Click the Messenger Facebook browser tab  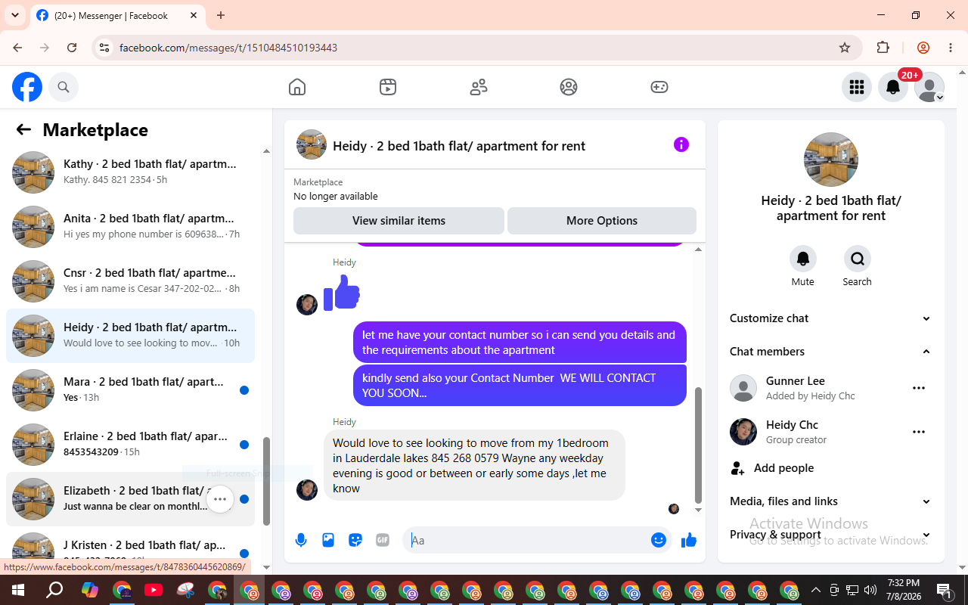117,15
